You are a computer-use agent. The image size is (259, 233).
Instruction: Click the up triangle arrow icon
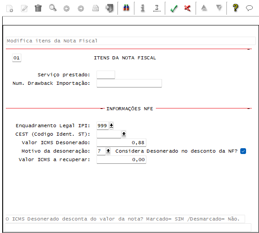click(204, 8)
